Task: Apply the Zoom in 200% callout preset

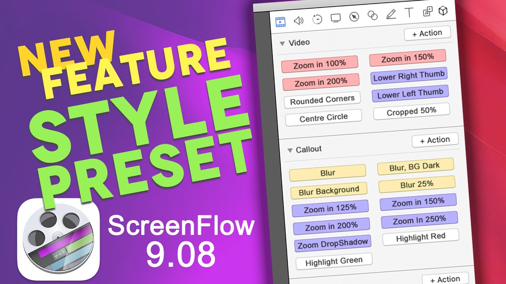Action: pyautogui.click(x=331, y=226)
